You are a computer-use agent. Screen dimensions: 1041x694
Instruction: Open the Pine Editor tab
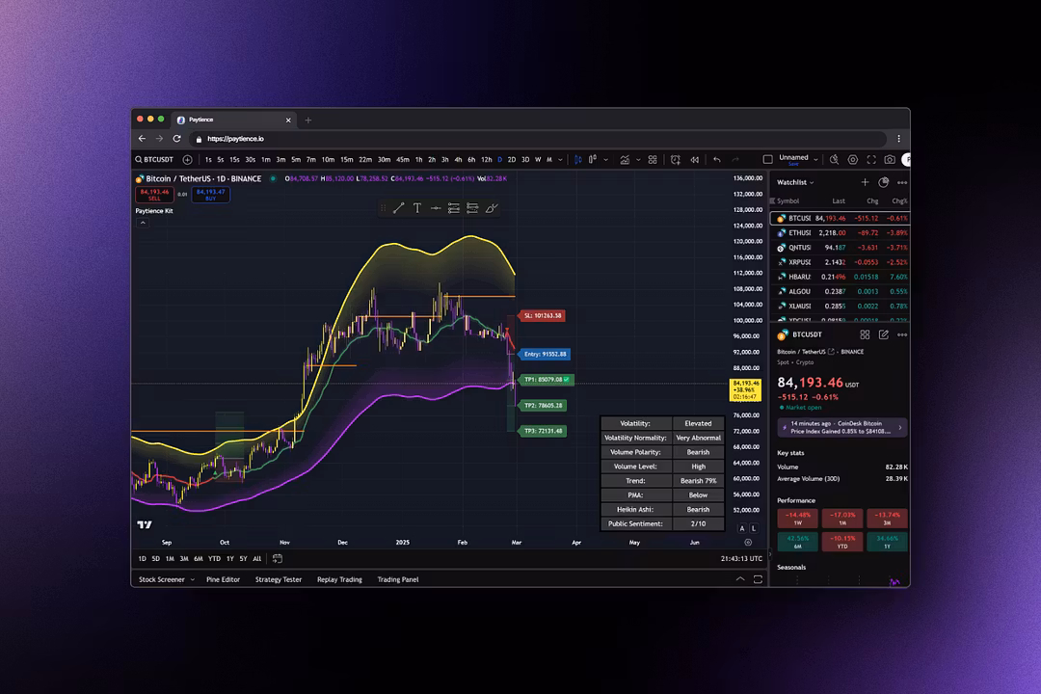[223, 579]
